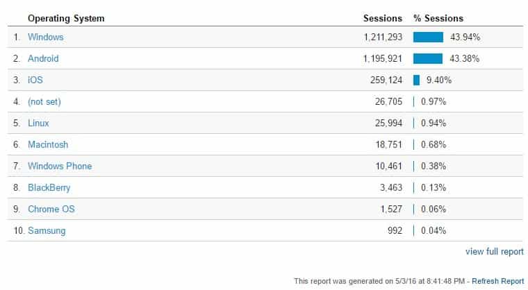The image size is (528, 290).
Task: Refresh the report using Refresh Report link
Action: coord(497,281)
